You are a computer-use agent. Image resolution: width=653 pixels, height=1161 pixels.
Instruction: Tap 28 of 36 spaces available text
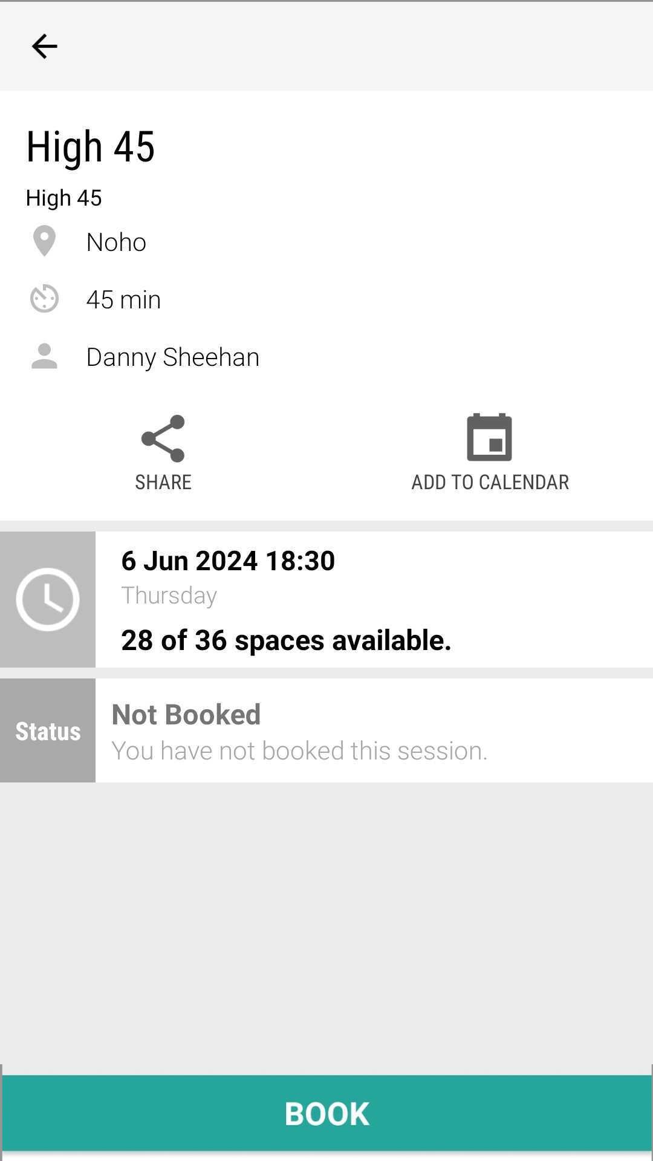click(x=286, y=640)
